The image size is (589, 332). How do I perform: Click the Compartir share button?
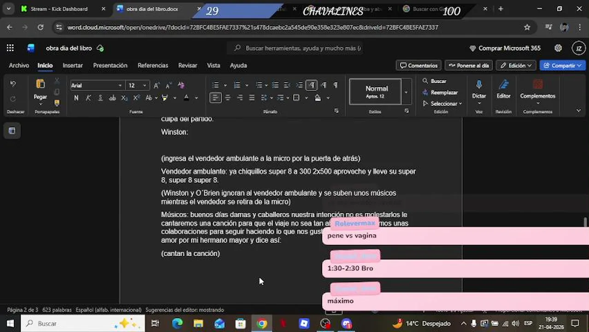(562, 65)
